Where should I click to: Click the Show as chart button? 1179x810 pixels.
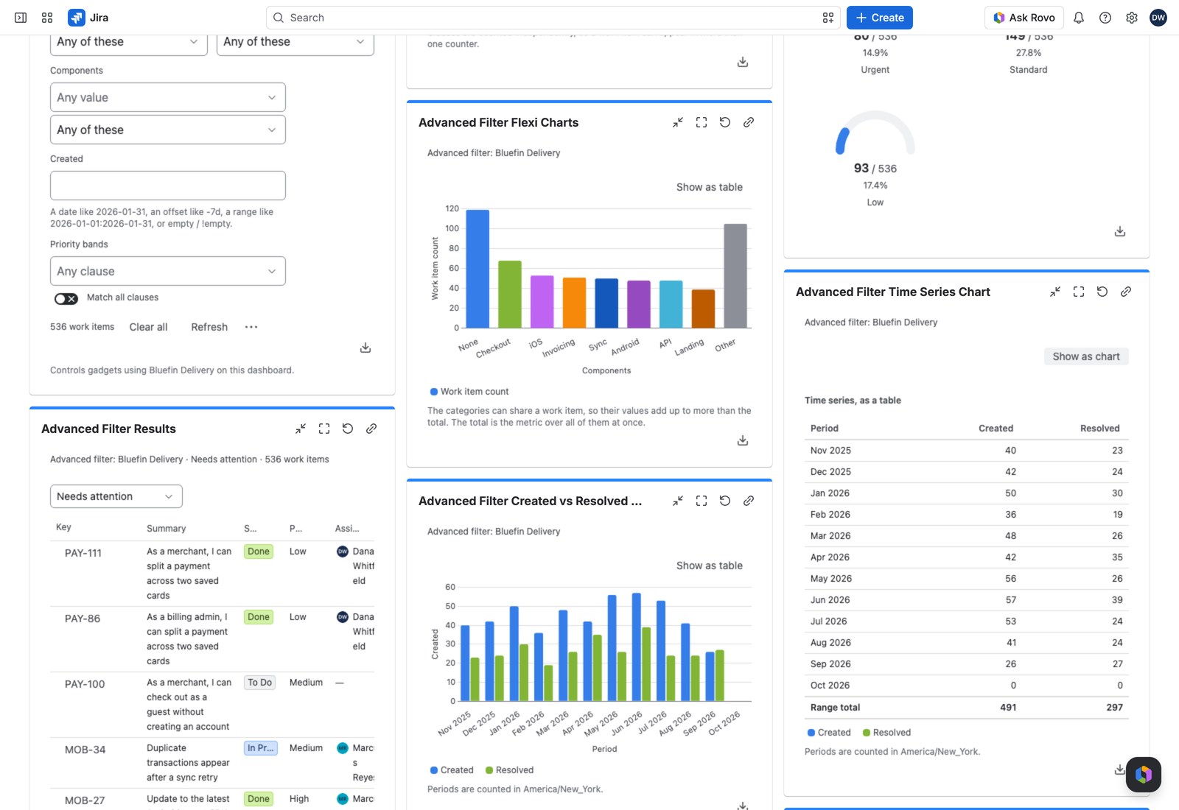(1086, 356)
